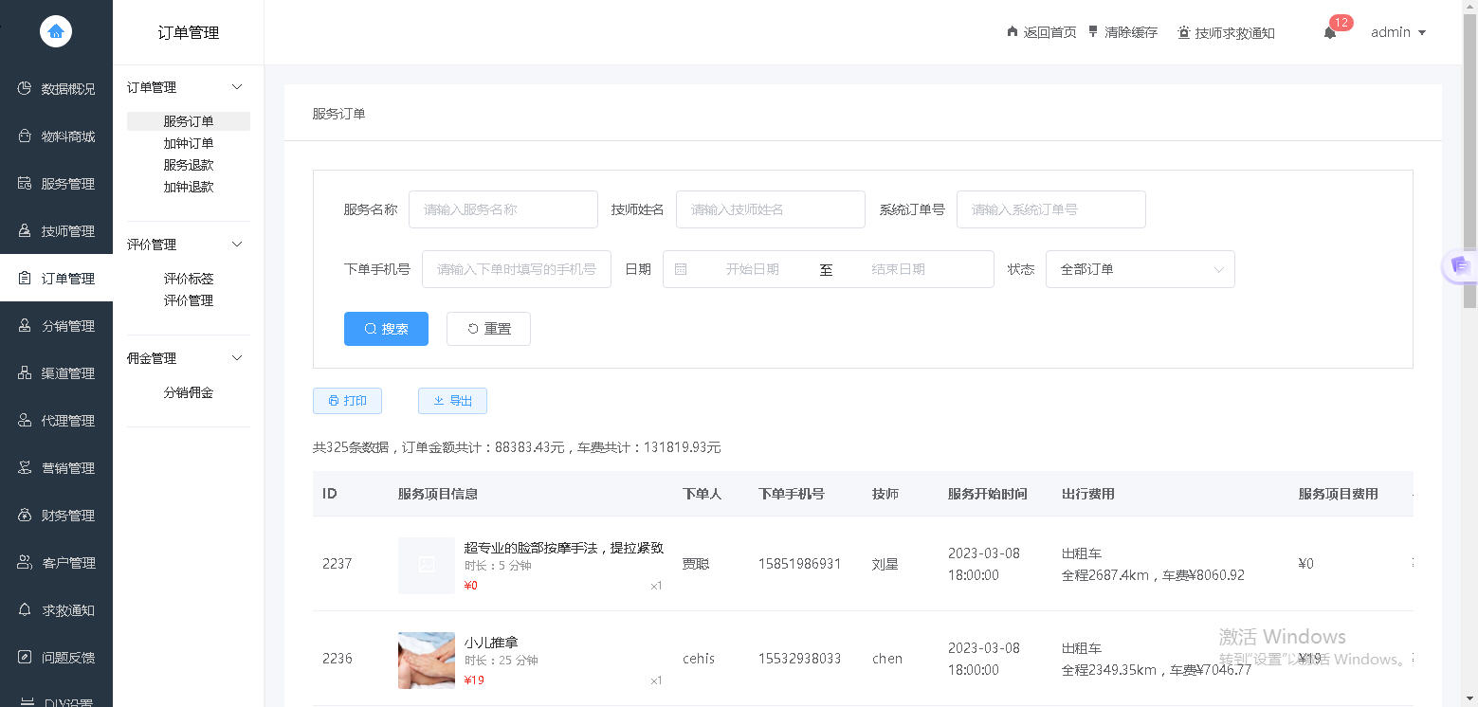Click the notification bell with badge 12
This screenshot has width=1478, height=707.
[1330, 32]
